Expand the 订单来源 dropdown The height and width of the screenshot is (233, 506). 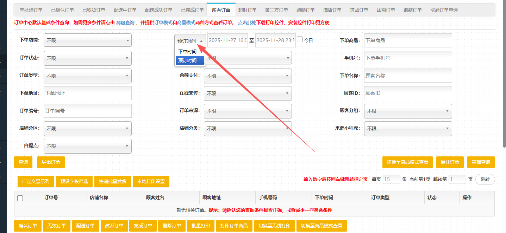pyautogui.click(x=248, y=111)
